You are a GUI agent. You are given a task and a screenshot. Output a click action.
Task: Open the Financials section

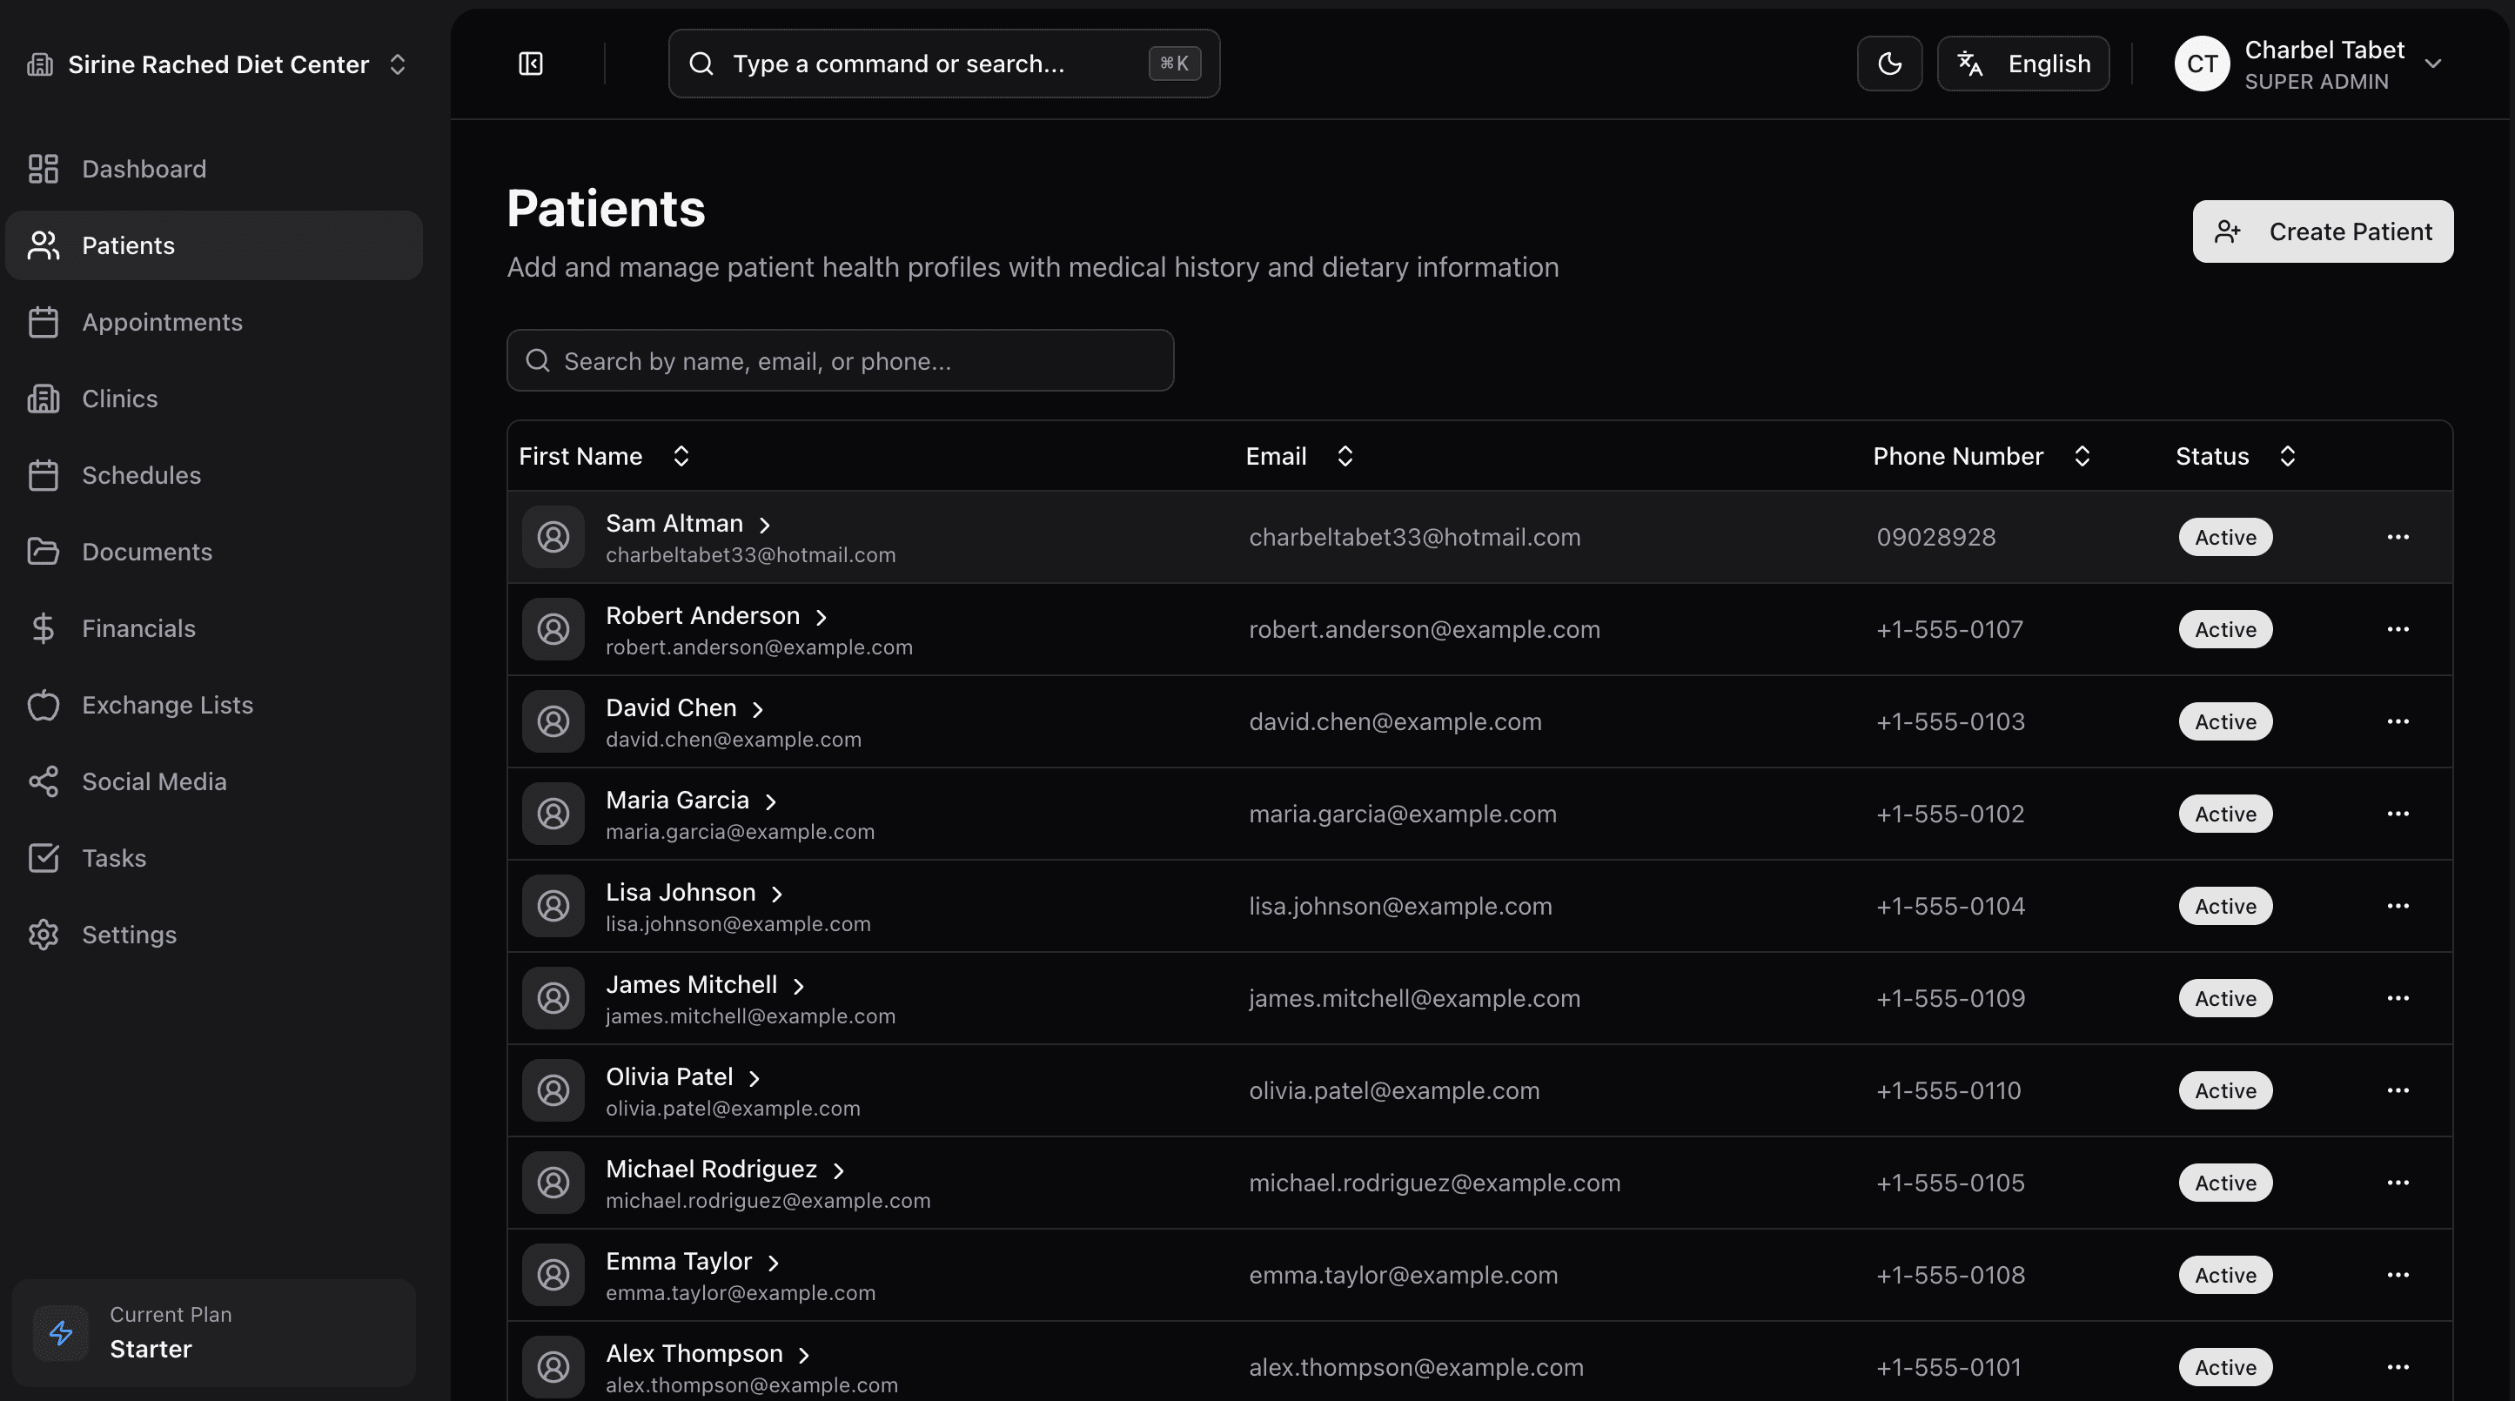tap(138, 627)
